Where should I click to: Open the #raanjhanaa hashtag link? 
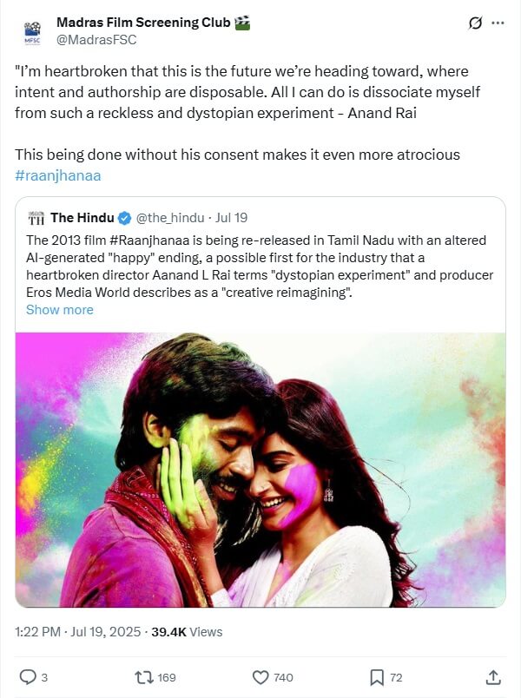pyautogui.click(x=58, y=175)
